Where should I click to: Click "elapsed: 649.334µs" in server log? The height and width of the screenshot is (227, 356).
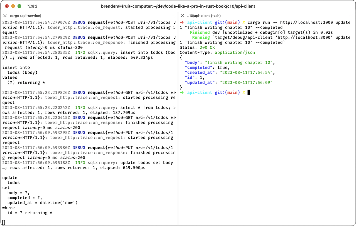pos(130,57)
